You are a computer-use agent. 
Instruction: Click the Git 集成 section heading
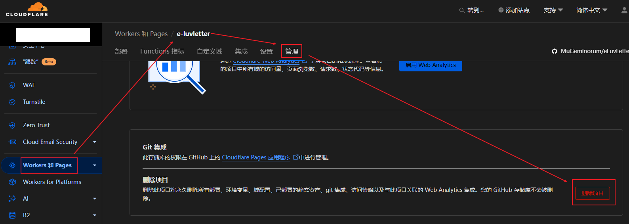[x=154, y=147]
